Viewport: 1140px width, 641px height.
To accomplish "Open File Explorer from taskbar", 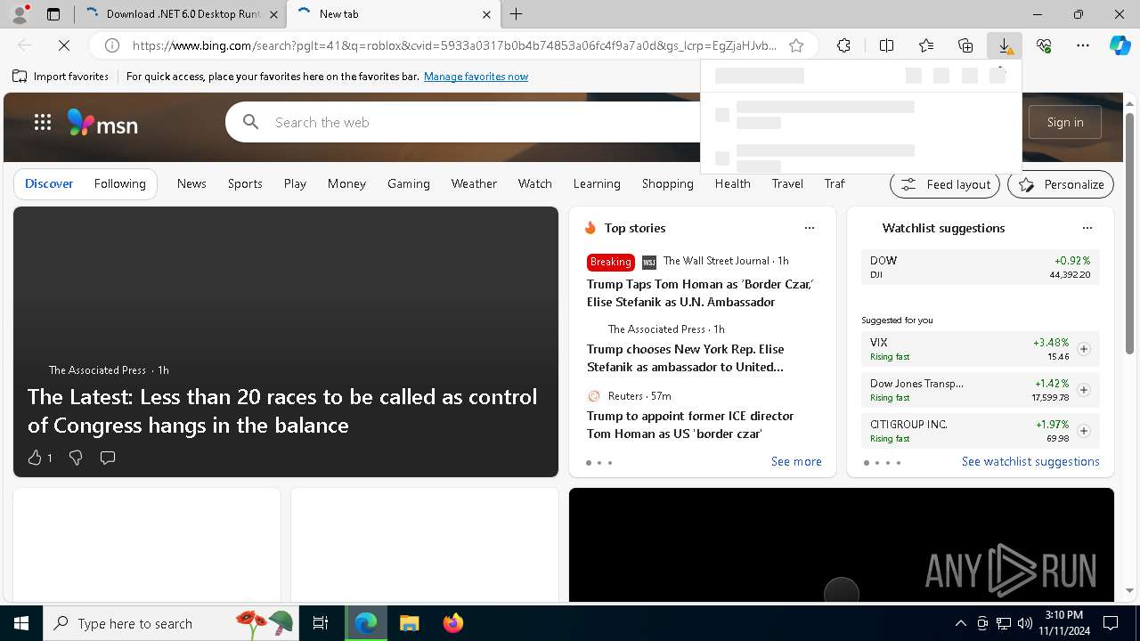I will click(x=409, y=623).
